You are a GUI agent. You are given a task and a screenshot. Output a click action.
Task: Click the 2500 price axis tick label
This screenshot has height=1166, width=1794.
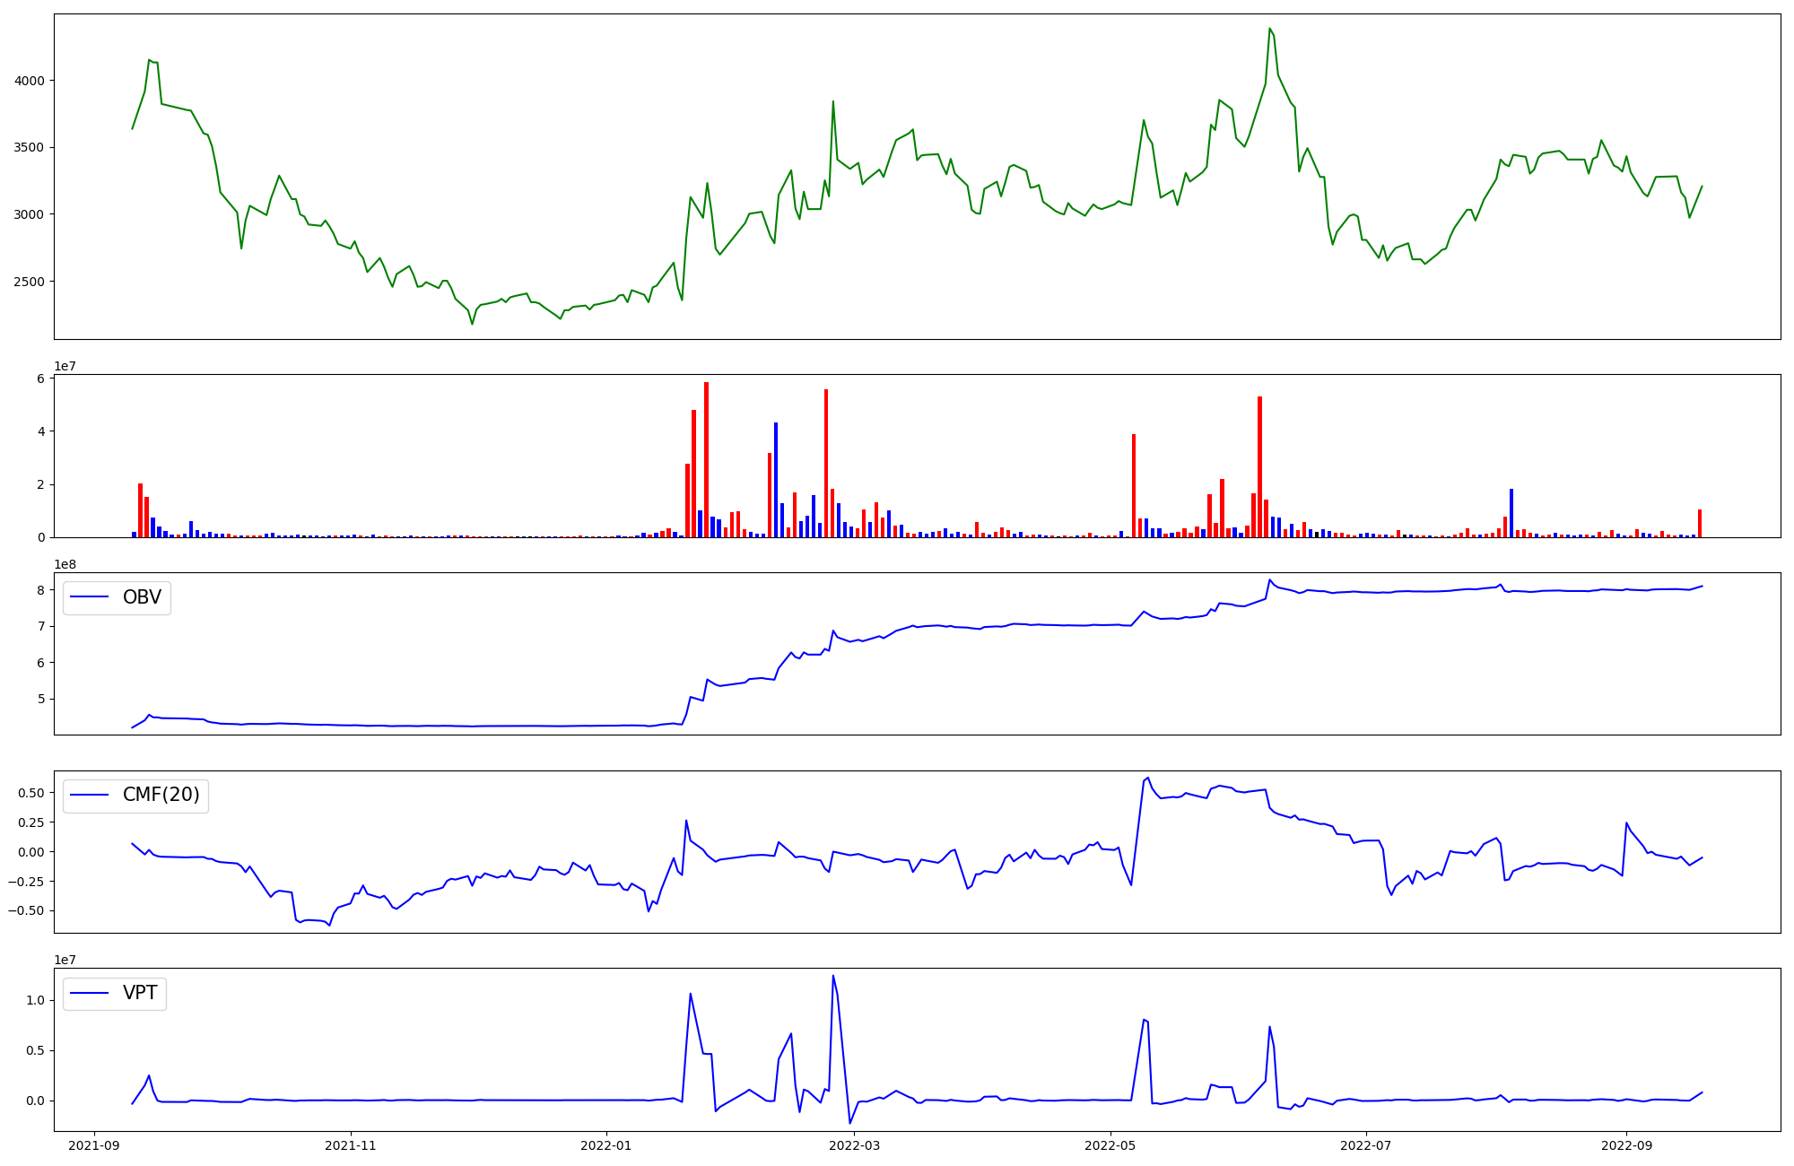(x=30, y=282)
